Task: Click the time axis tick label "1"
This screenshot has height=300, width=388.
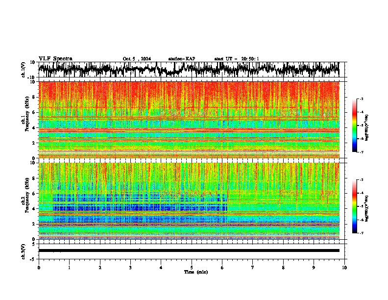Action: (69, 268)
